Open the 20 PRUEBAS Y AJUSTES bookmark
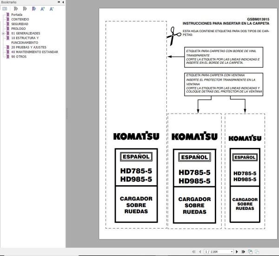279x256 pixels. coord(29,47)
